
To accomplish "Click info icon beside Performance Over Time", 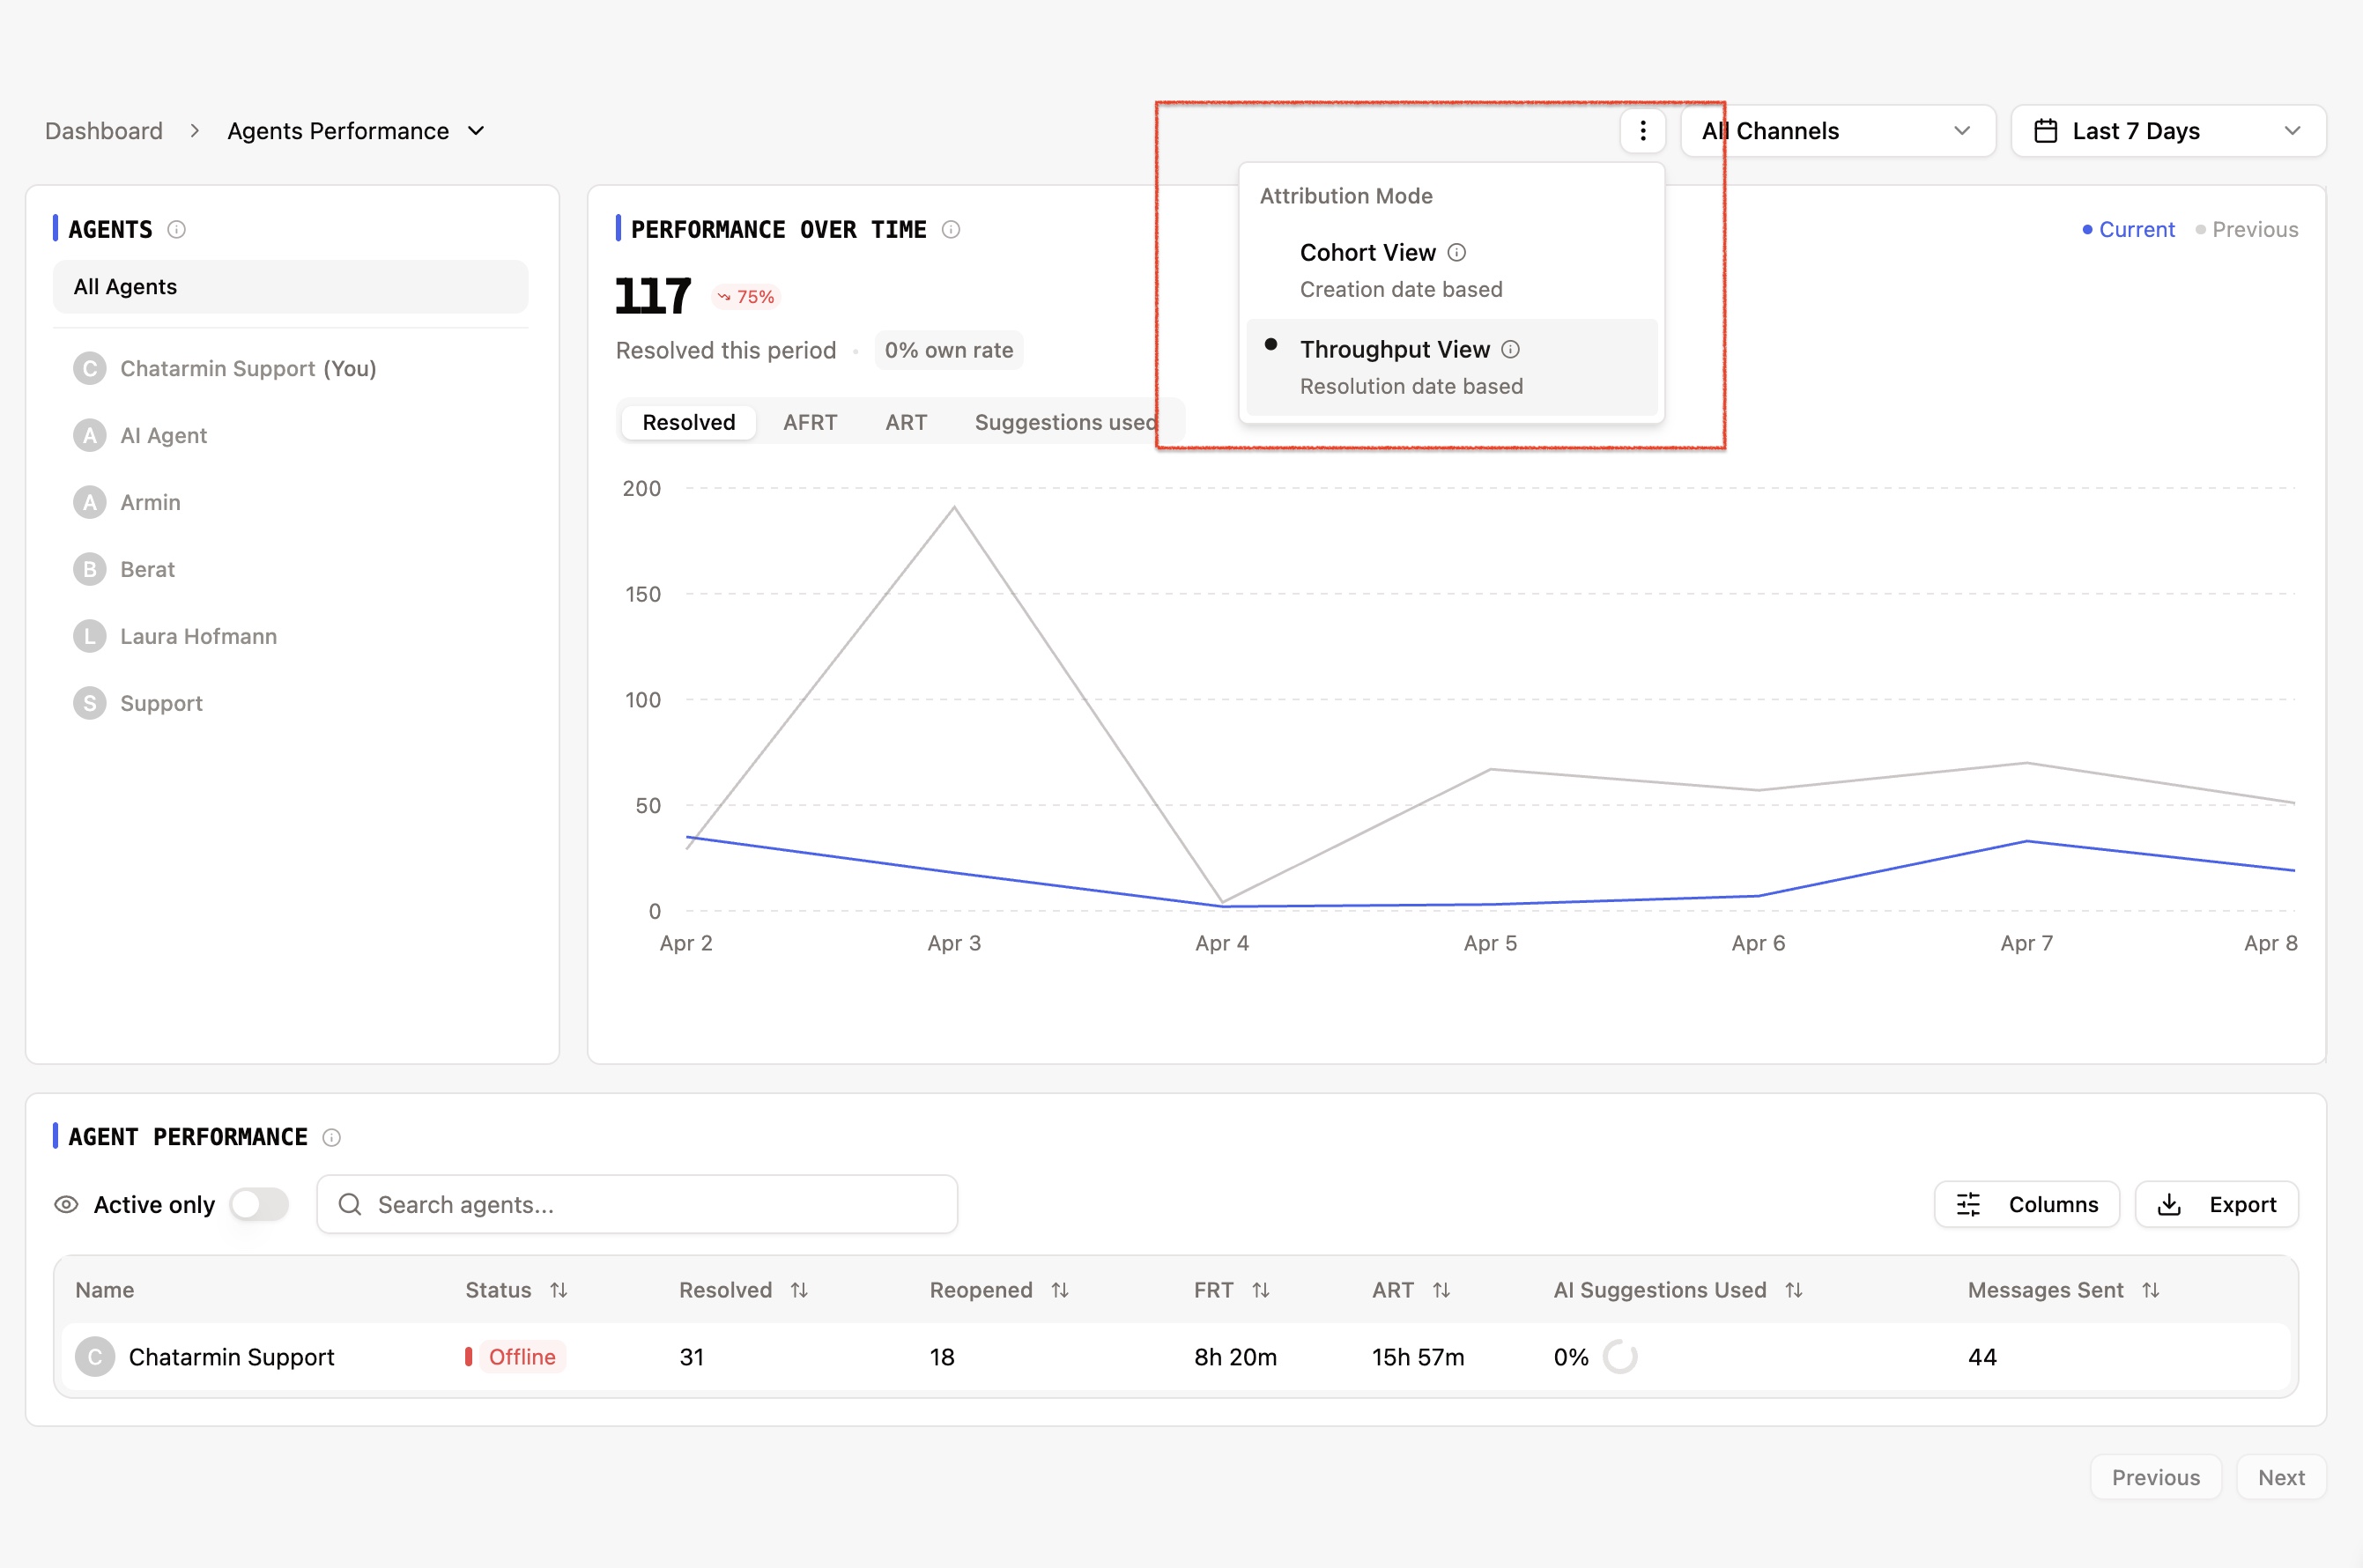I will coord(951,230).
